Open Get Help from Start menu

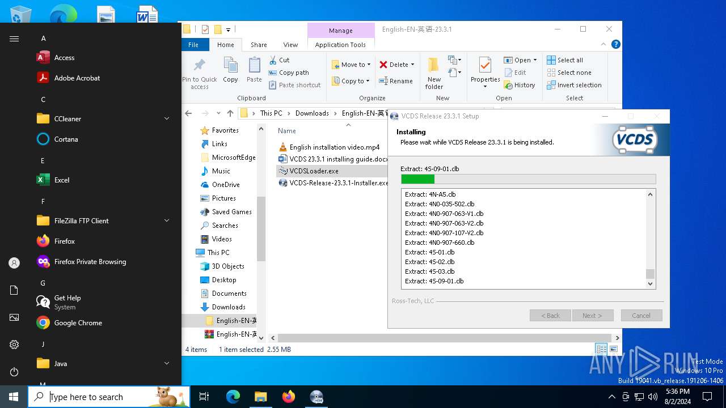(59, 302)
